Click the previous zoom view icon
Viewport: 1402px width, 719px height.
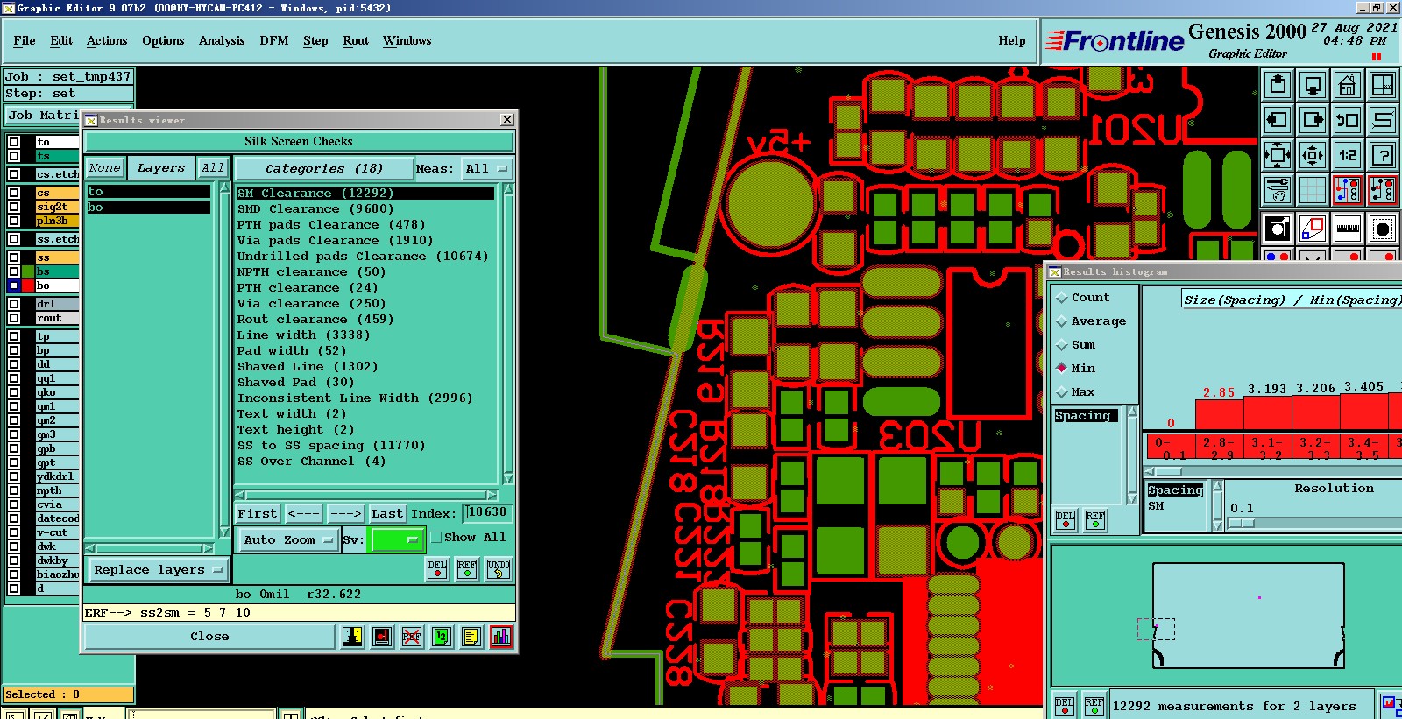(1348, 121)
